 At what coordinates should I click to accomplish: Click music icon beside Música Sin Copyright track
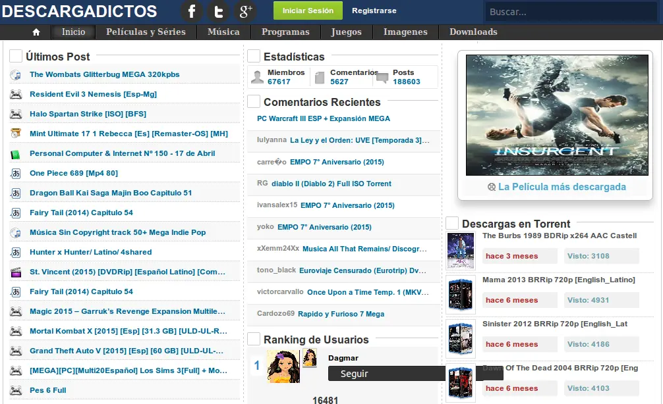coord(16,233)
